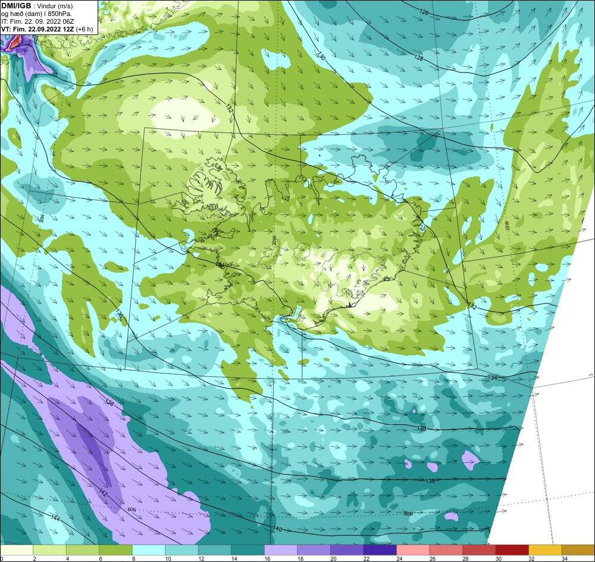Pick the 14–16 m/s dark teal legend swatch

248,550
